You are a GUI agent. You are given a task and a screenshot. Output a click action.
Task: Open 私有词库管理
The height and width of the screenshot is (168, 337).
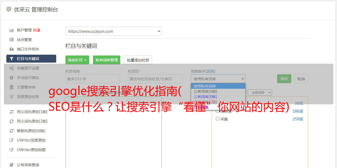[x=107, y=60]
